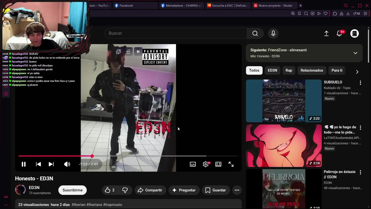The height and width of the screenshot is (209, 371).
Task: Open more actions three-dot menu below video
Action: 237,190
